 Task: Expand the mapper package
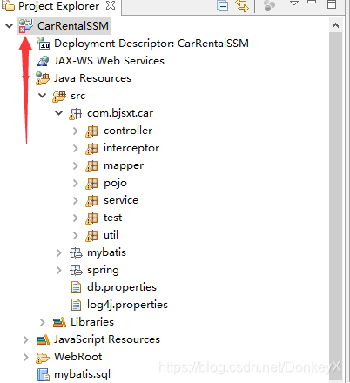[x=76, y=165]
